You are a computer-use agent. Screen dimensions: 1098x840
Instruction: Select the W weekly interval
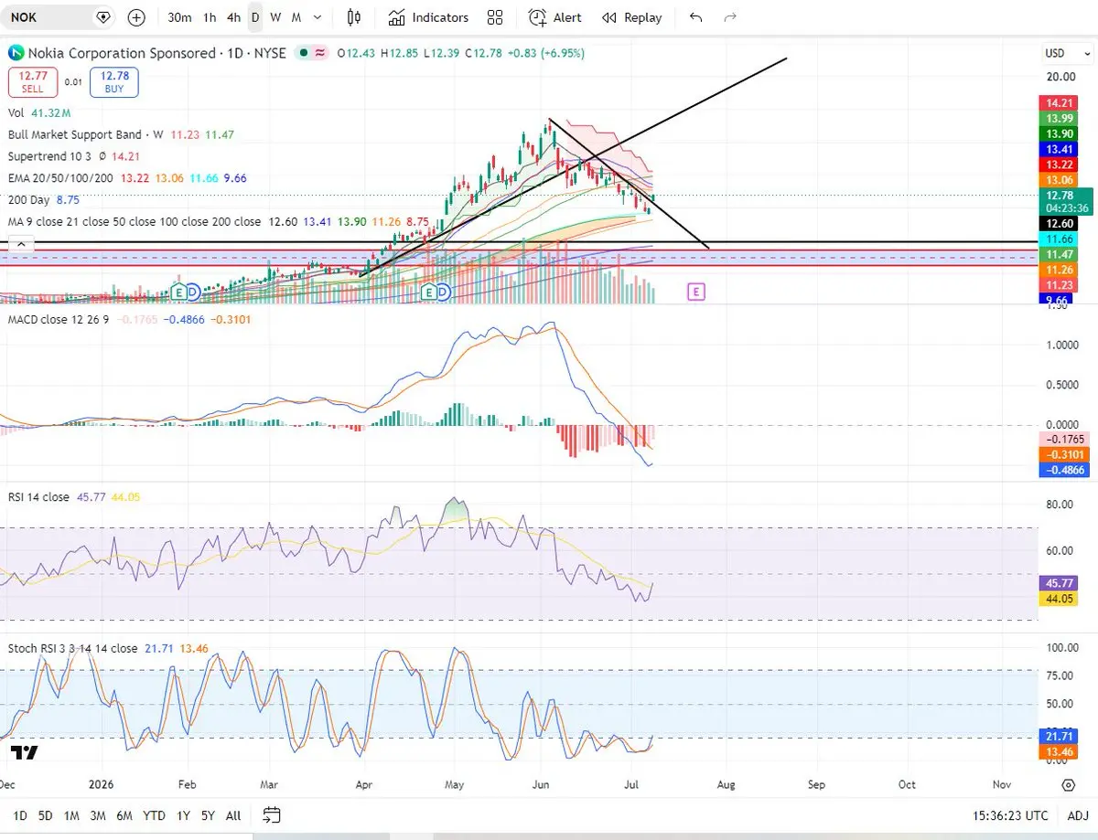click(x=275, y=17)
